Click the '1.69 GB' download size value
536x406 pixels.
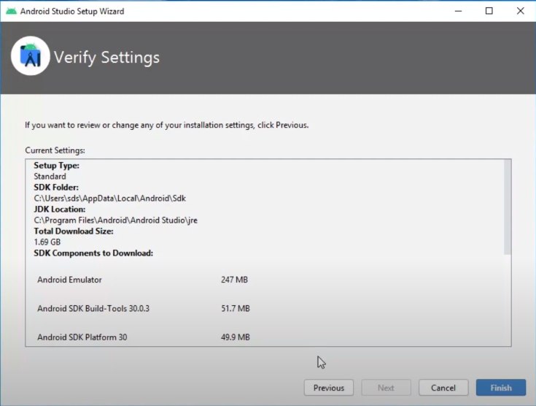pyautogui.click(x=47, y=242)
